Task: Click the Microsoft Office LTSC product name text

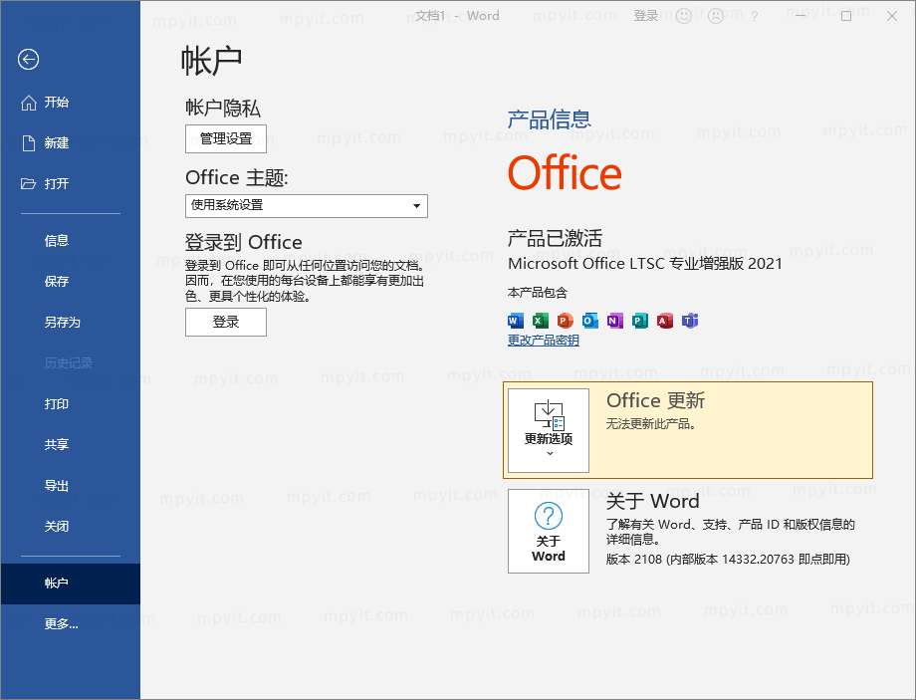Action: [x=645, y=264]
